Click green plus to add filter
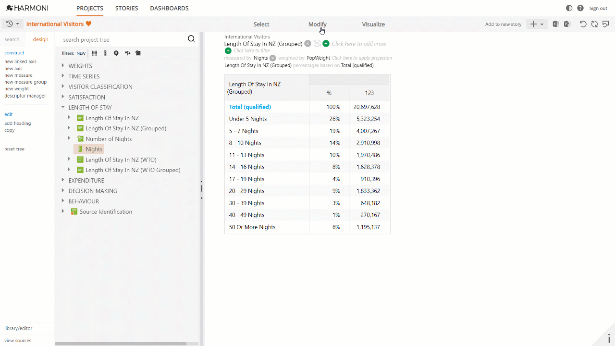This screenshot has width=615, height=346. 228,50
